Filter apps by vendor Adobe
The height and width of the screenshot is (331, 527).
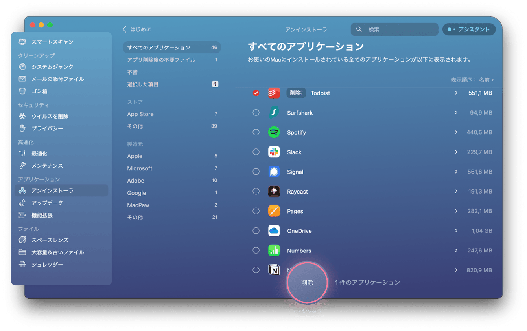pyautogui.click(x=172, y=181)
